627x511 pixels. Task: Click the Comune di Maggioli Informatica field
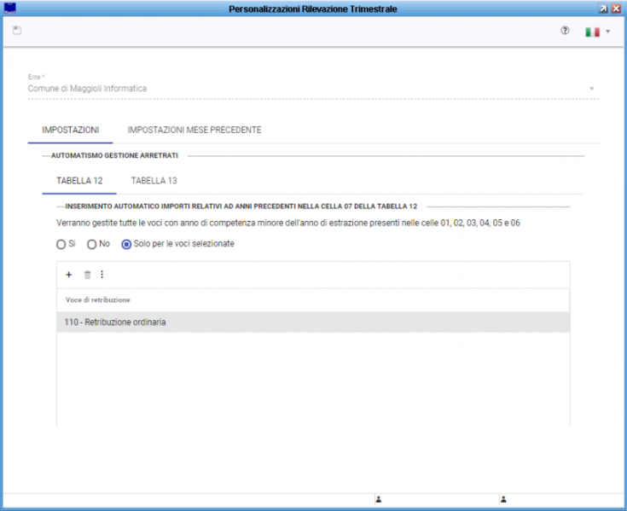[x=313, y=89]
